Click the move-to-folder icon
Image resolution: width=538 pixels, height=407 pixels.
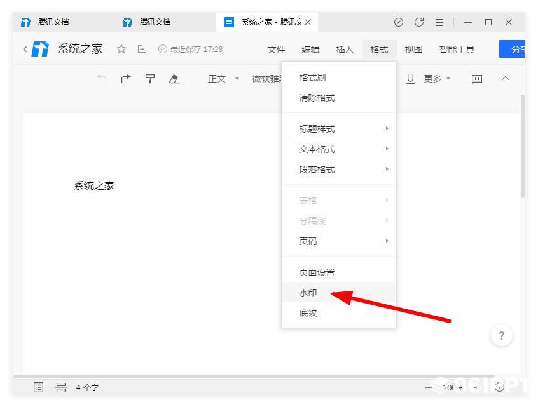142,49
